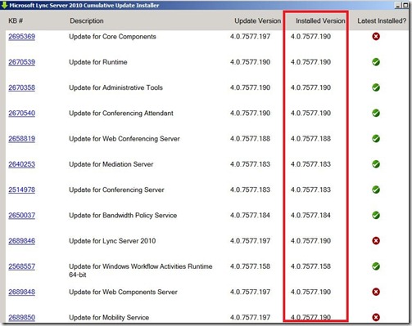The height and width of the screenshot is (326, 412).
Task: Select 'Update for Core Components' text
Action: pyautogui.click(x=112, y=37)
